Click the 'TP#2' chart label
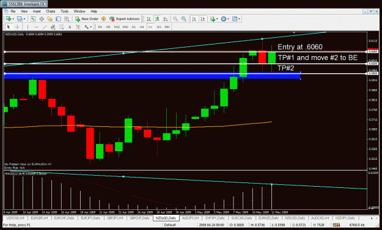382x230 pixels. 286,68
